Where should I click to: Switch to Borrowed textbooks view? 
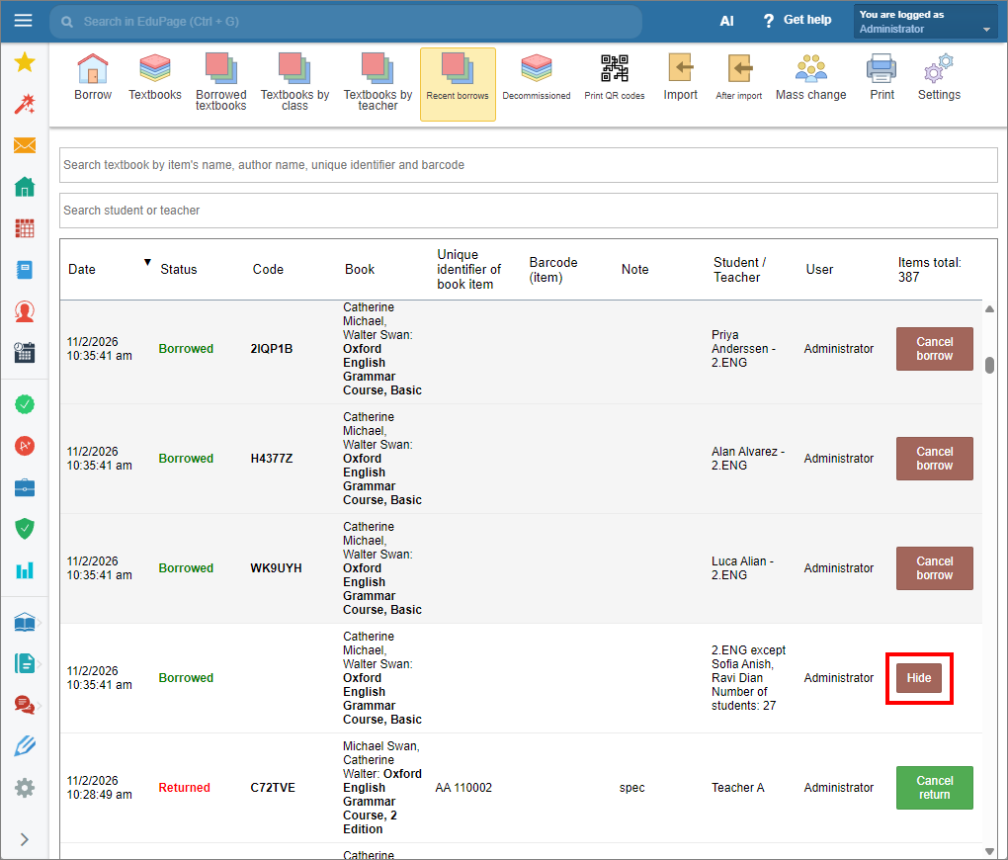click(x=220, y=82)
